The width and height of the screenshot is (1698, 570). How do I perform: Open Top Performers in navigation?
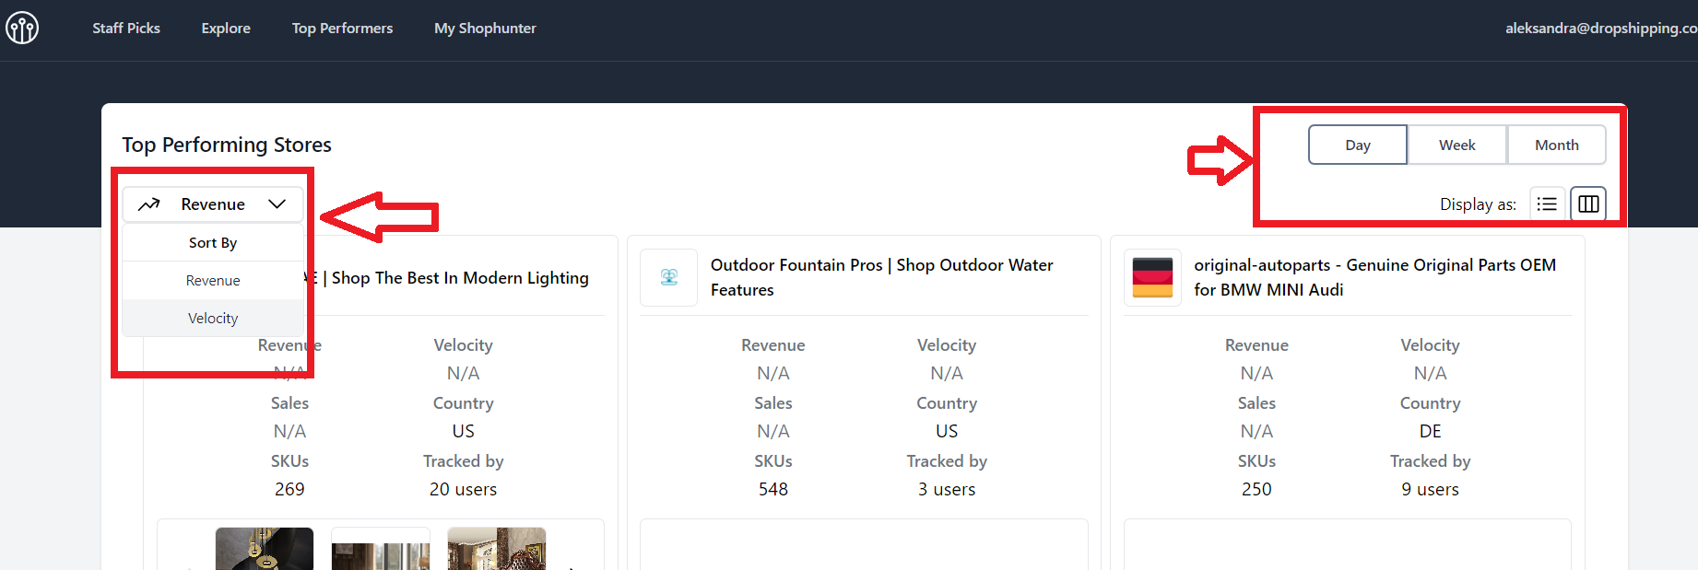(x=342, y=29)
